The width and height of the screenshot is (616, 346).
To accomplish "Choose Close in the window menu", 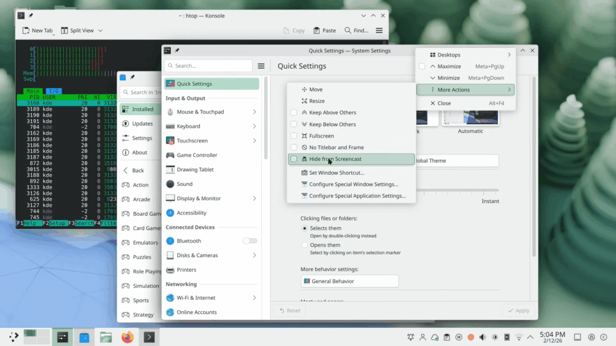I will [x=466, y=103].
